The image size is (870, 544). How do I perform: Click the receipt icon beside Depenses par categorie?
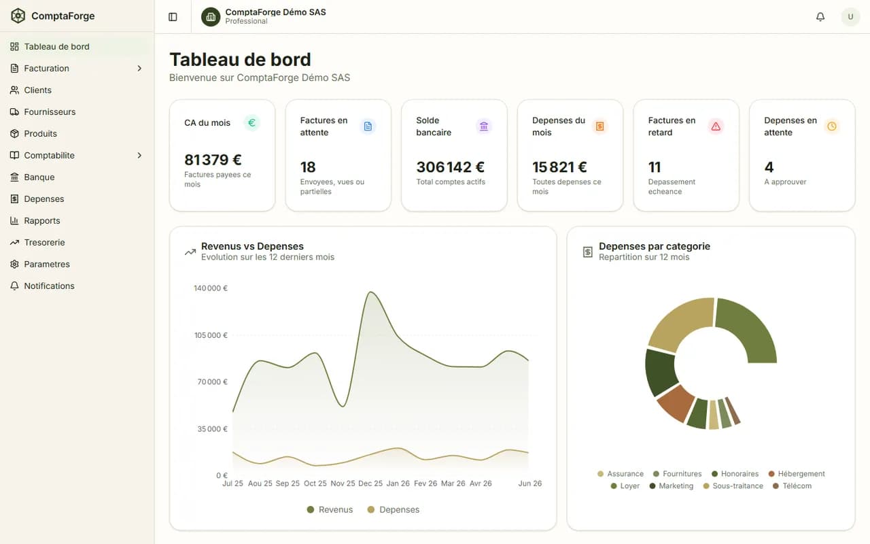tap(588, 252)
